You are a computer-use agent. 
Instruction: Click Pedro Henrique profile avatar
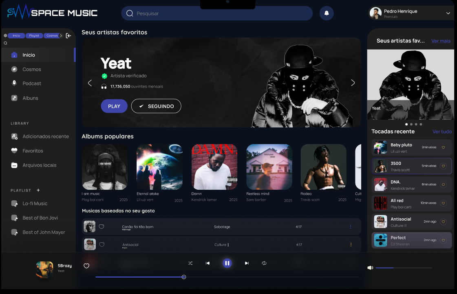[x=375, y=13]
